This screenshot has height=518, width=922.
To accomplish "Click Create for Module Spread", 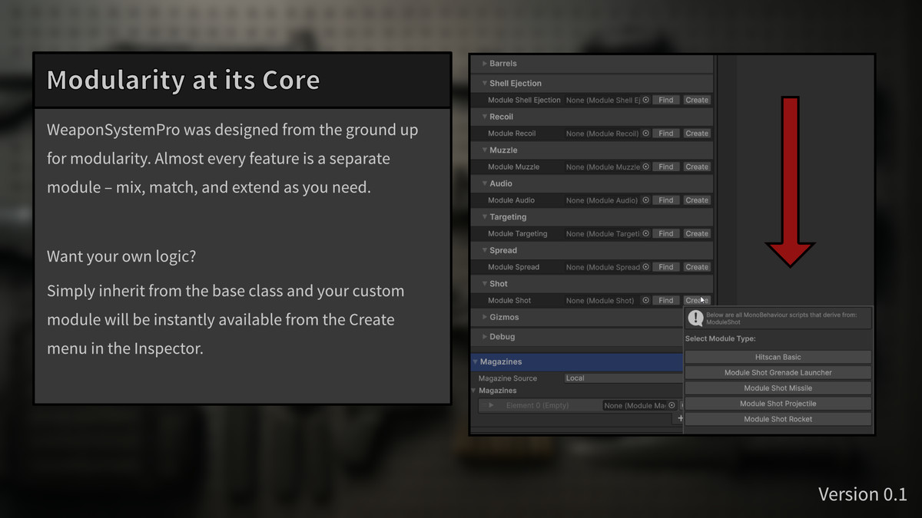I will coord(697,267).
